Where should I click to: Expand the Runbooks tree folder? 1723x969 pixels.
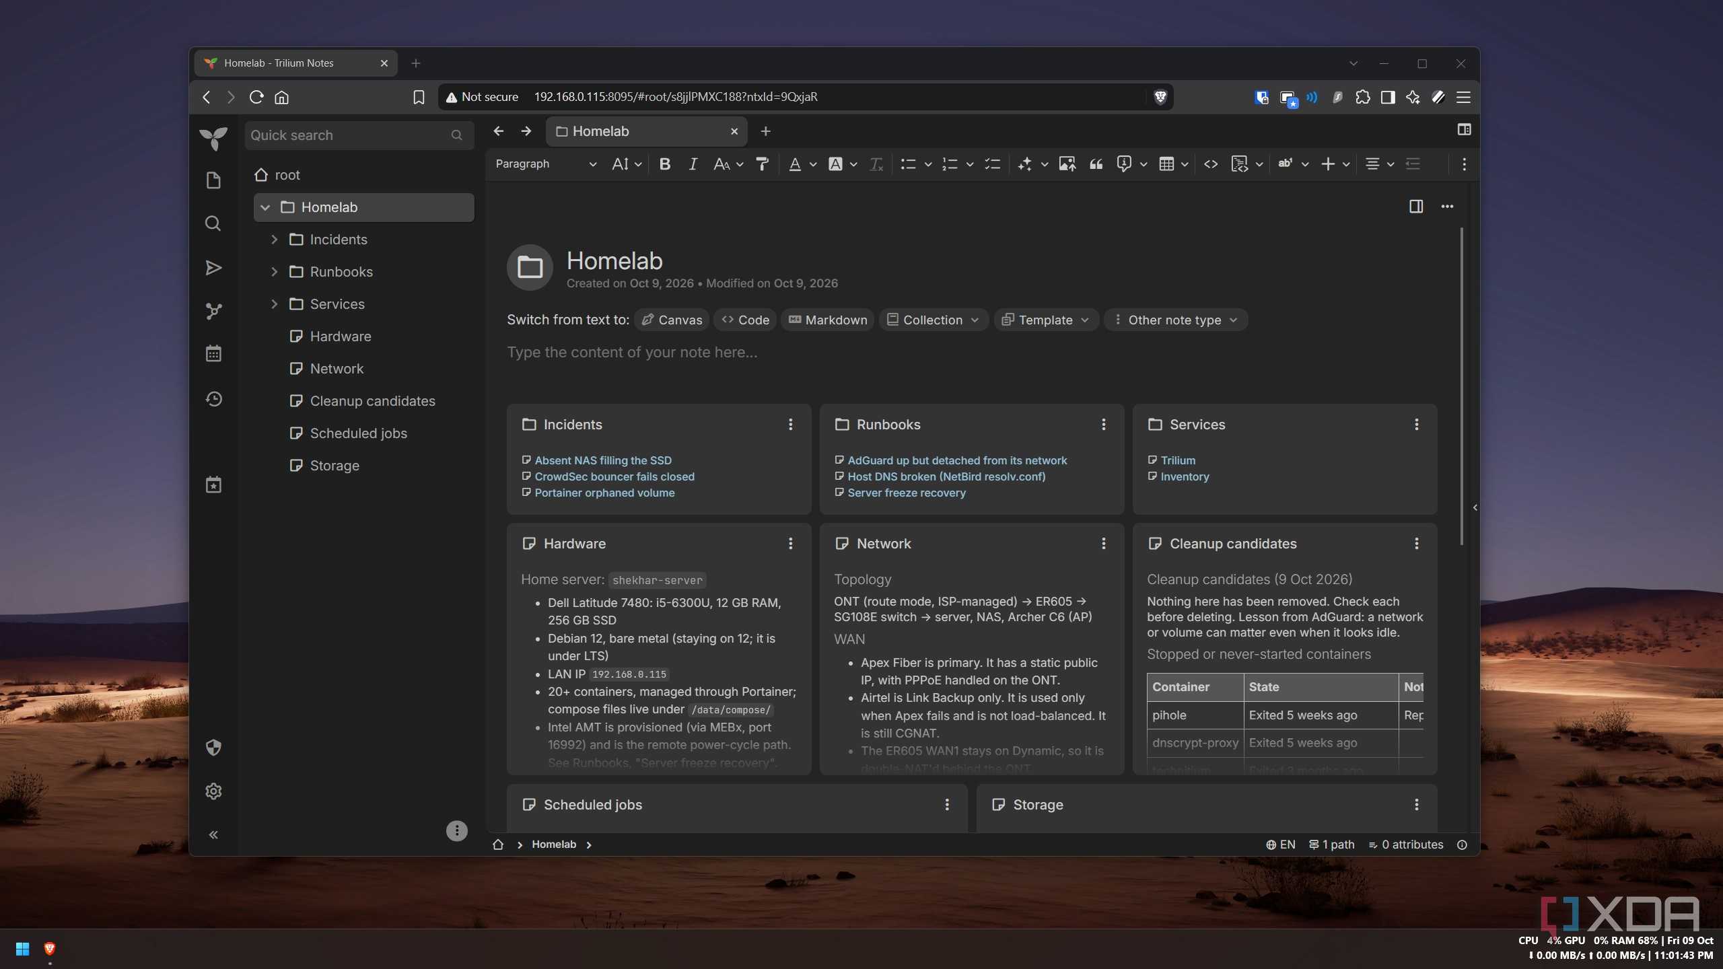pyautogui.click(x=274, y=272)
